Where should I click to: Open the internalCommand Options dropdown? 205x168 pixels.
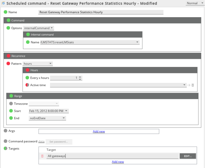pyautogui.click(x=38, y=28)
